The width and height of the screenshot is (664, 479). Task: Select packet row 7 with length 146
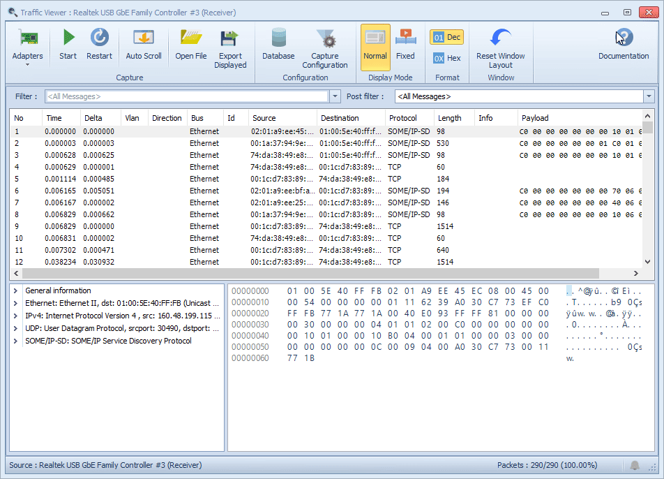[x=326, y=202]
